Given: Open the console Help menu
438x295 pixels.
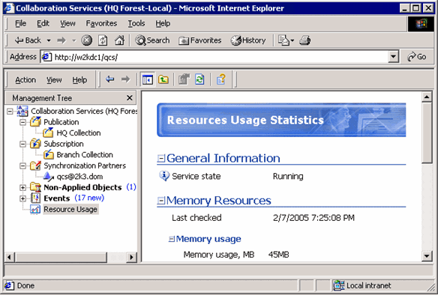Looking at the screenshot, I should [x=79, y=80].
